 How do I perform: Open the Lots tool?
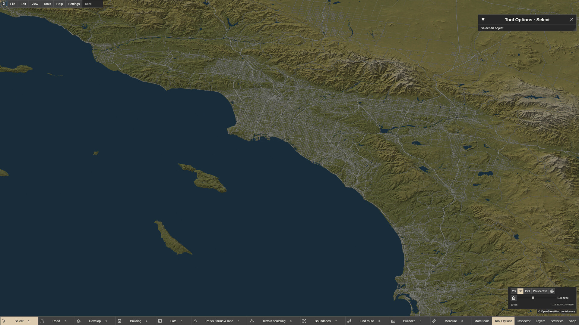coord(173,321)
